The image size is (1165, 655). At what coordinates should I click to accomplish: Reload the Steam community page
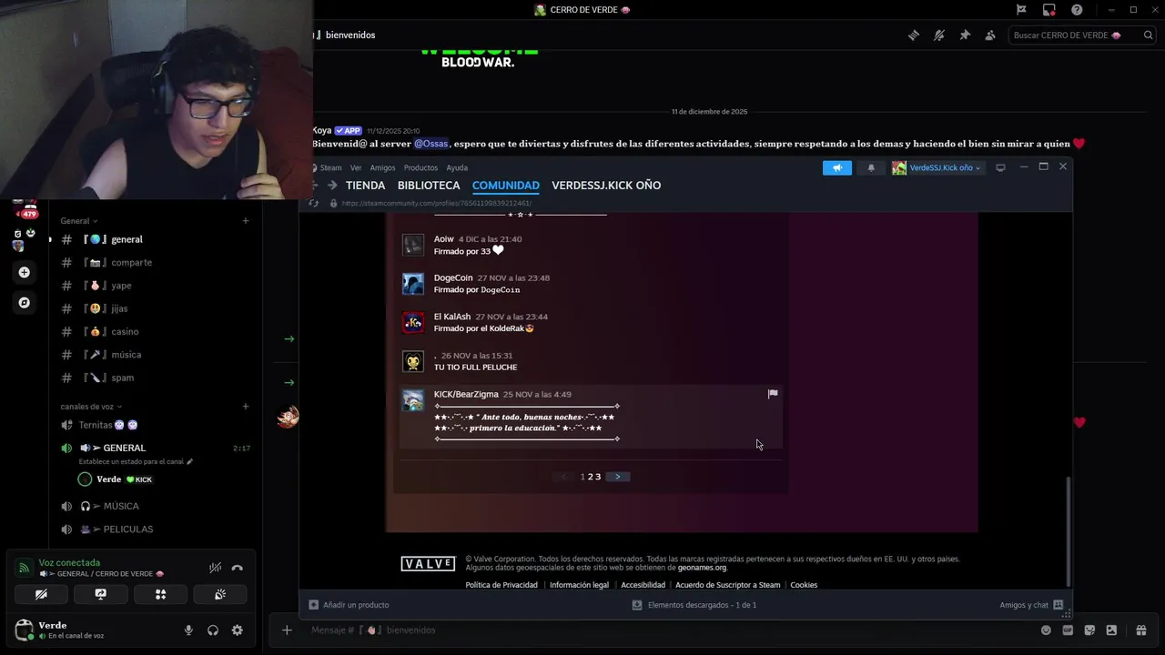click(x=314, y=203)
